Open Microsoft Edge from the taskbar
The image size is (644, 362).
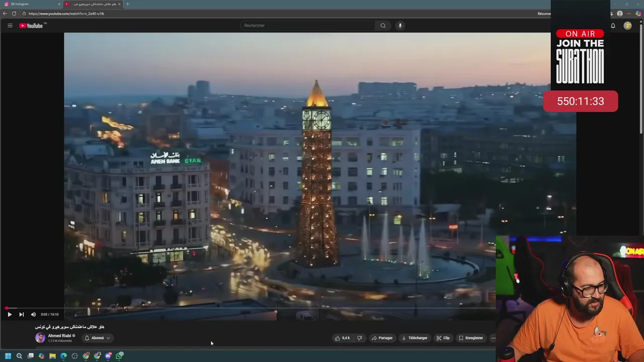point(63,356)
